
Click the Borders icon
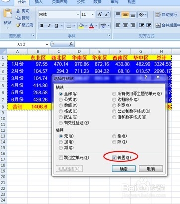(x=69, y=26)
